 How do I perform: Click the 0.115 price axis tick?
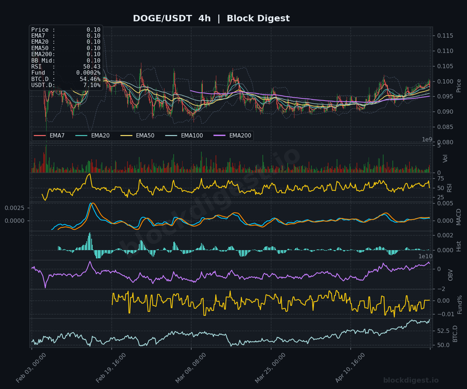(445, 36)
